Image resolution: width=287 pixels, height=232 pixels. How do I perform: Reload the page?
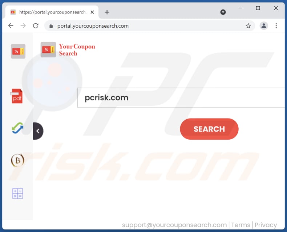[x=36, y=26]
